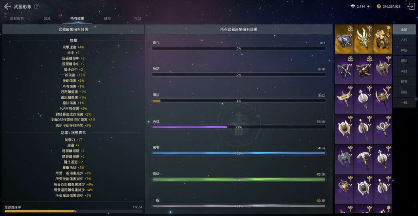Show only 稀有 grade weapons
This screenshot has height=216, width=418.
(404, 82)
